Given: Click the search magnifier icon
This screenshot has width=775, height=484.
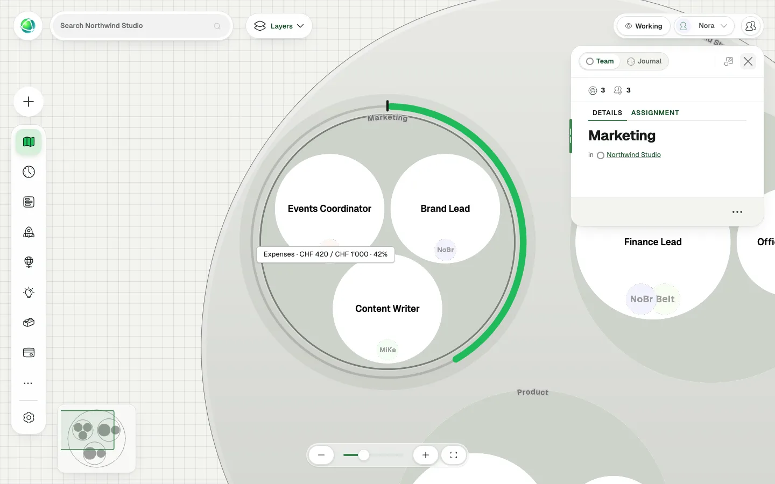Looking at the screenshot, I should click(x=217, y=26).
